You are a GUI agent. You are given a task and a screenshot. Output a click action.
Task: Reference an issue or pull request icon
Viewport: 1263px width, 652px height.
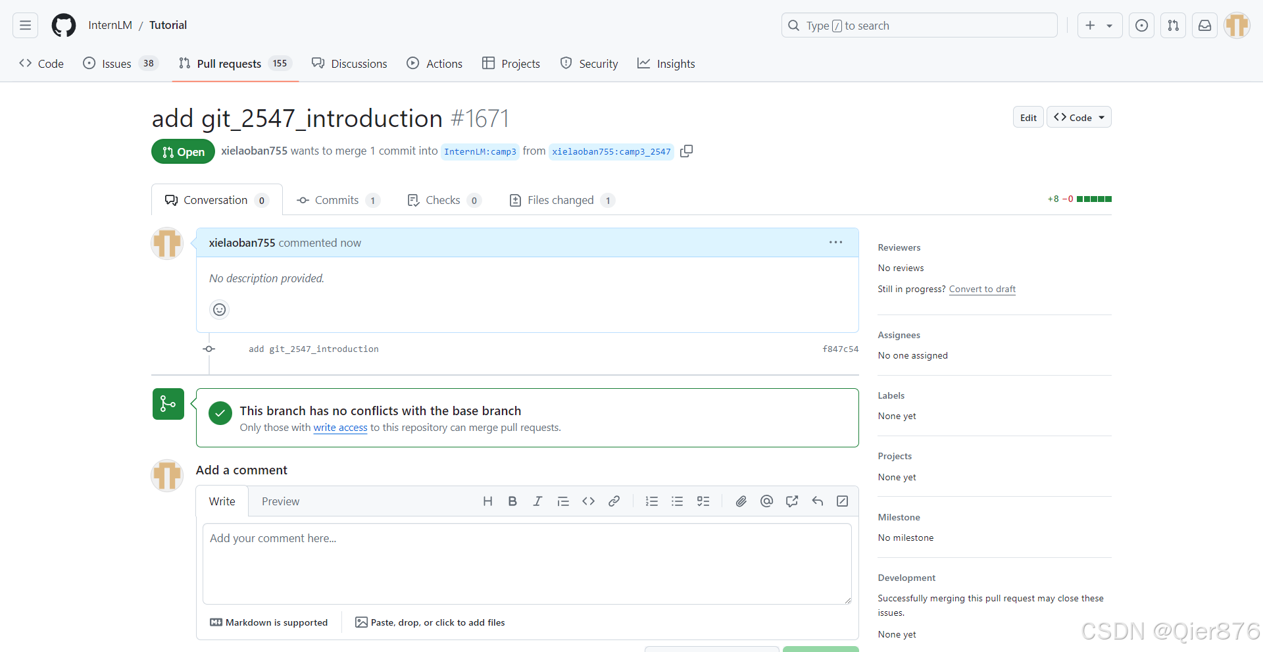[792, 501]
